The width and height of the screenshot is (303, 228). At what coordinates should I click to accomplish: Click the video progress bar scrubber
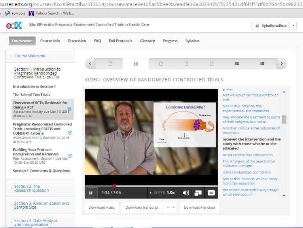point(114,186)
